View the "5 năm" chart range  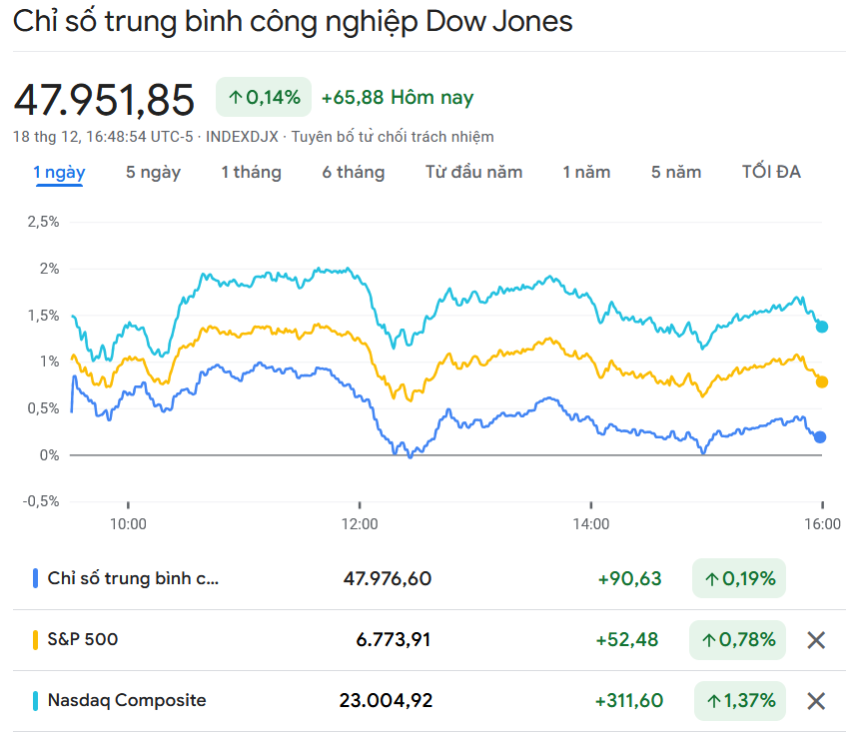coord(676,172)
